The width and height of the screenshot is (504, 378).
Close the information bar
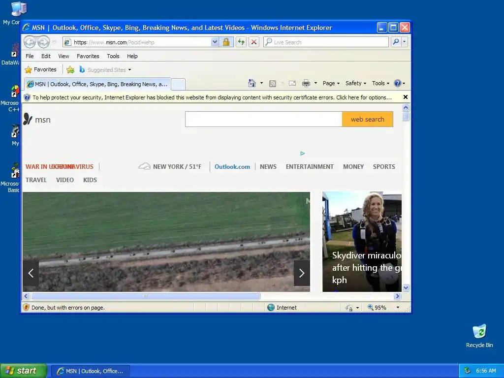pyautogui.click(x=406, y=97)
